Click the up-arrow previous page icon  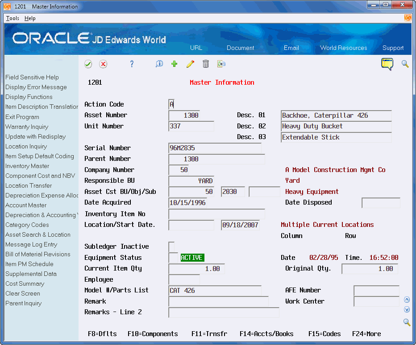coord(406,299)
